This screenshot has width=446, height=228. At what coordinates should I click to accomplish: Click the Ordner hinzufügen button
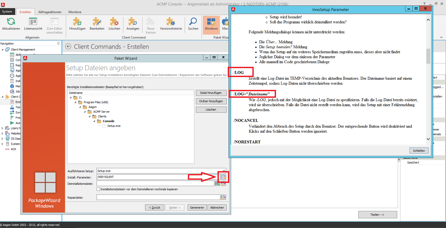point(211,101)
